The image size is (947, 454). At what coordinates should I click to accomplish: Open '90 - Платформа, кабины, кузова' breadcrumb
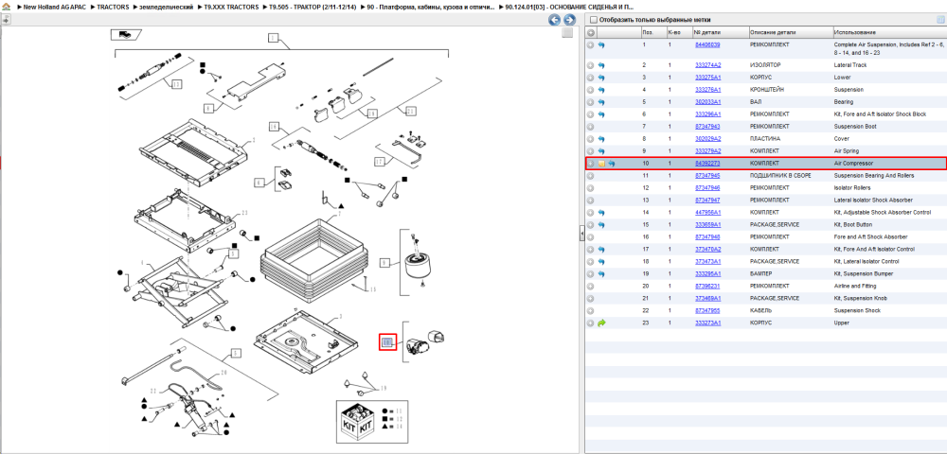click(431, 7)
